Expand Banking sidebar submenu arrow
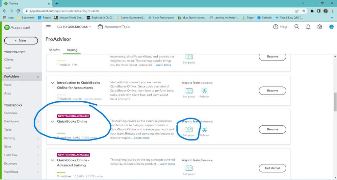Screen dimensions: 337x180 pyautogui.click(x=38, y=138)
